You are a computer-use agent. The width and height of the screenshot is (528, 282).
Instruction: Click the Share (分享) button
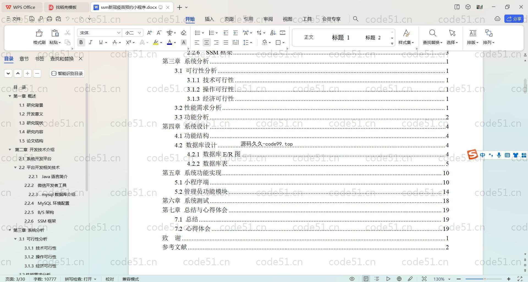pyautogui.click(x=514, y=19)
